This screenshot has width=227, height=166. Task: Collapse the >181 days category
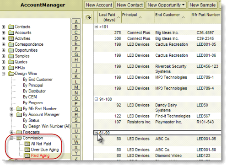pos(96,27)
